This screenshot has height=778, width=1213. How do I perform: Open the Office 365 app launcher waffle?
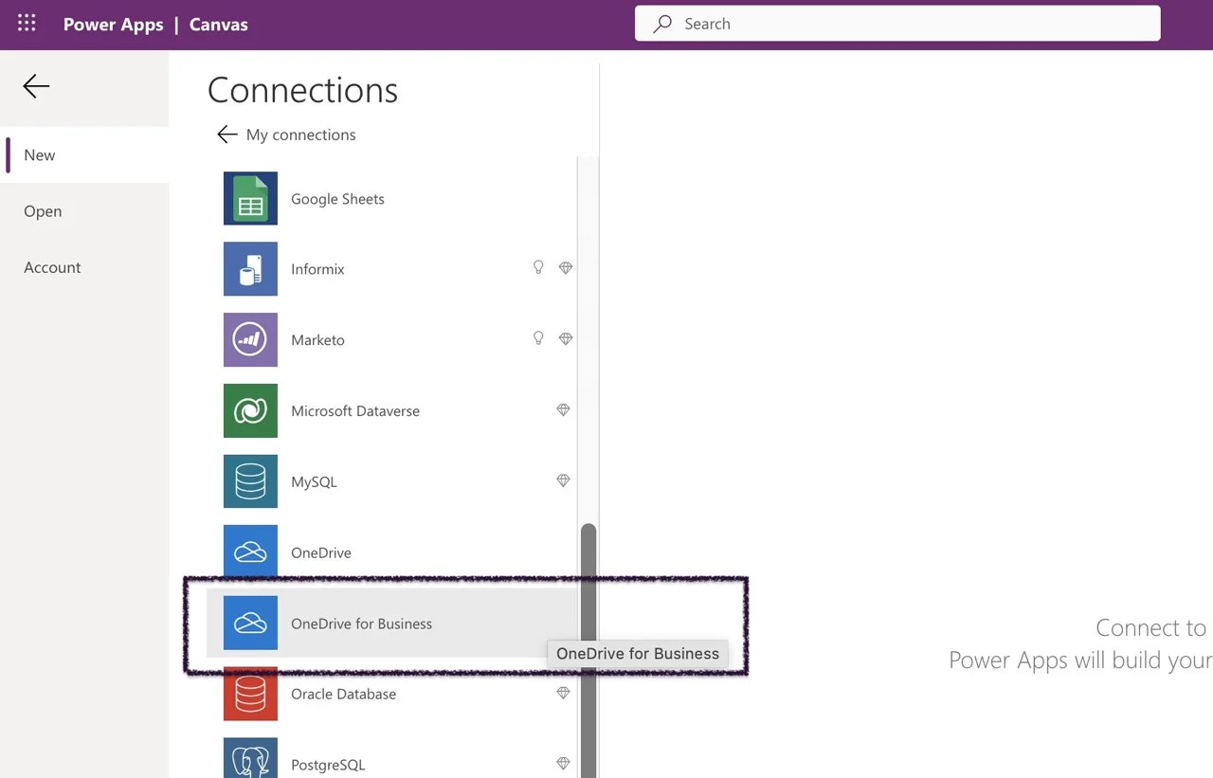(26, 24)
